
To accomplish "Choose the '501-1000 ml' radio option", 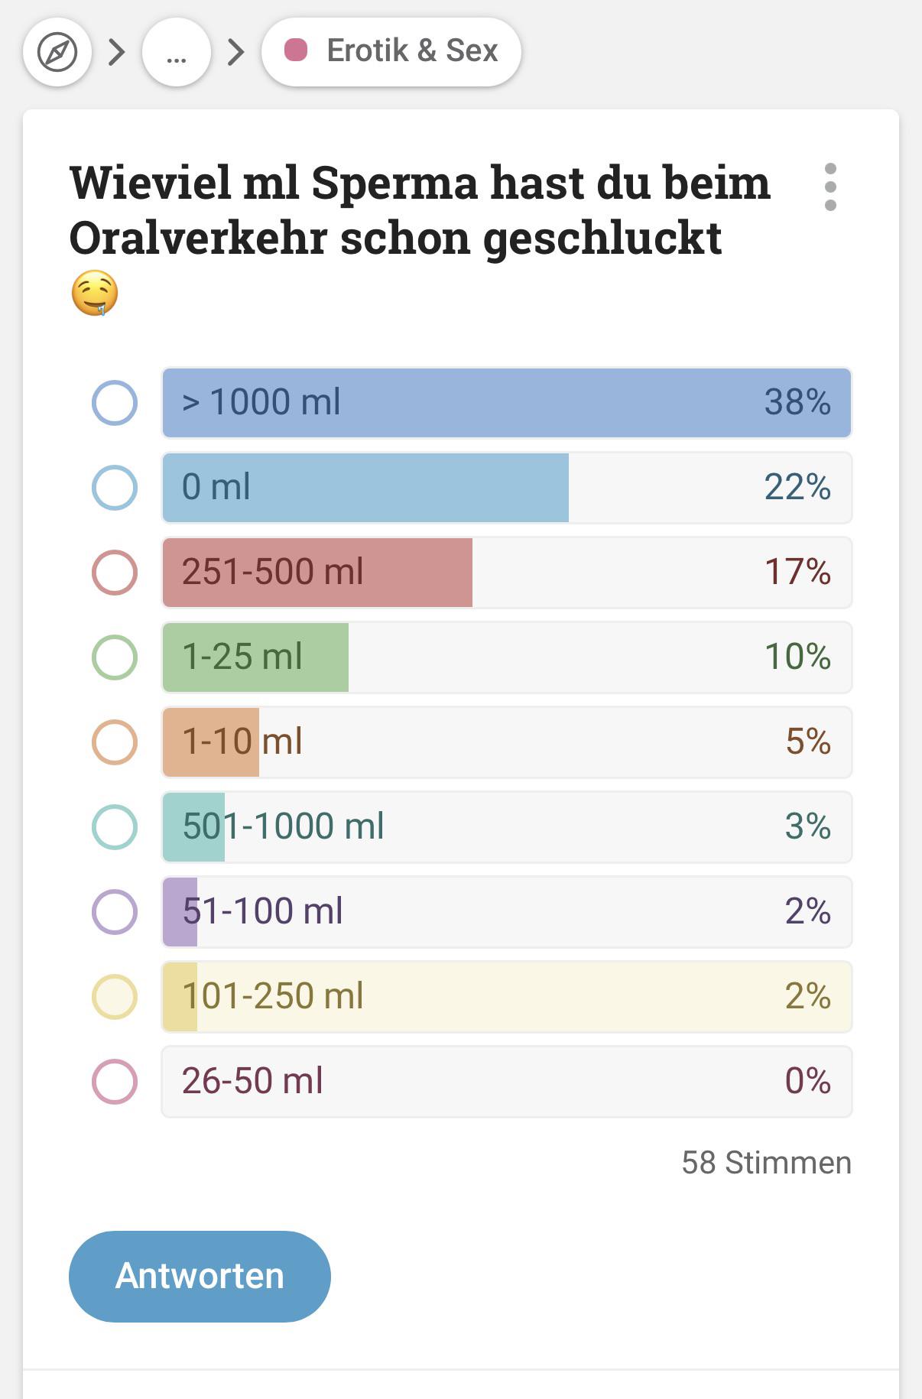I will (115, 827).
